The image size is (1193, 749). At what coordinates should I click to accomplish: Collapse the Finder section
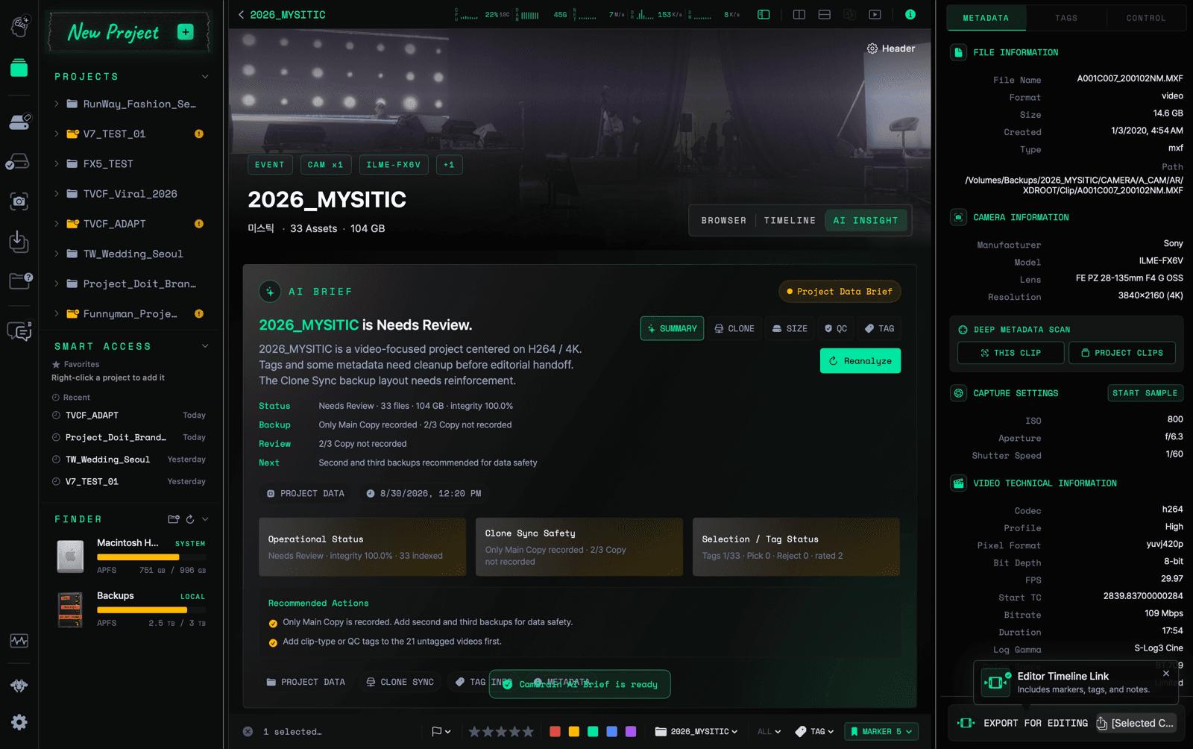205,519
